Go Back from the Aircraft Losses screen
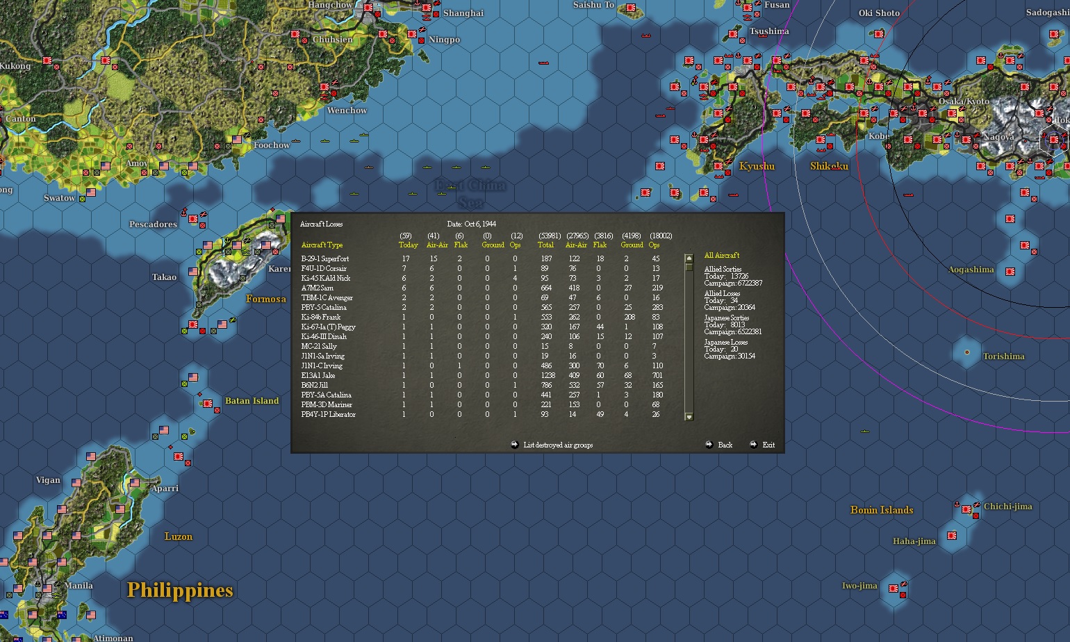 click(x=725, y=445)
